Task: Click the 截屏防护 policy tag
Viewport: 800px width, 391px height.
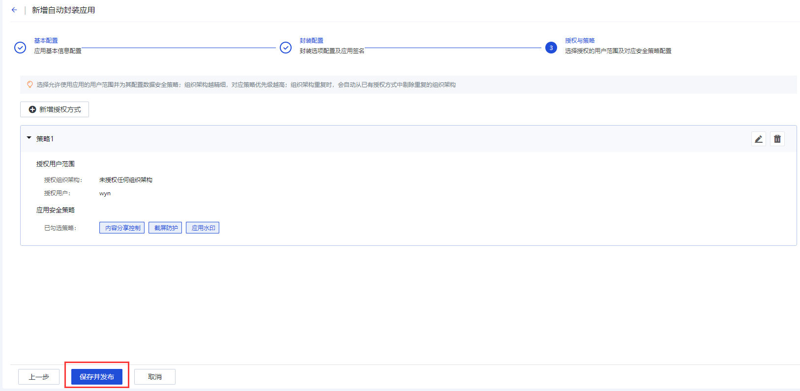Action: tap(165, 228)
